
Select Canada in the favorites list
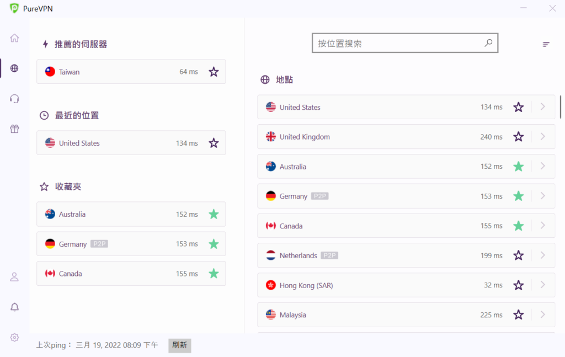click(x=131, y=274)
